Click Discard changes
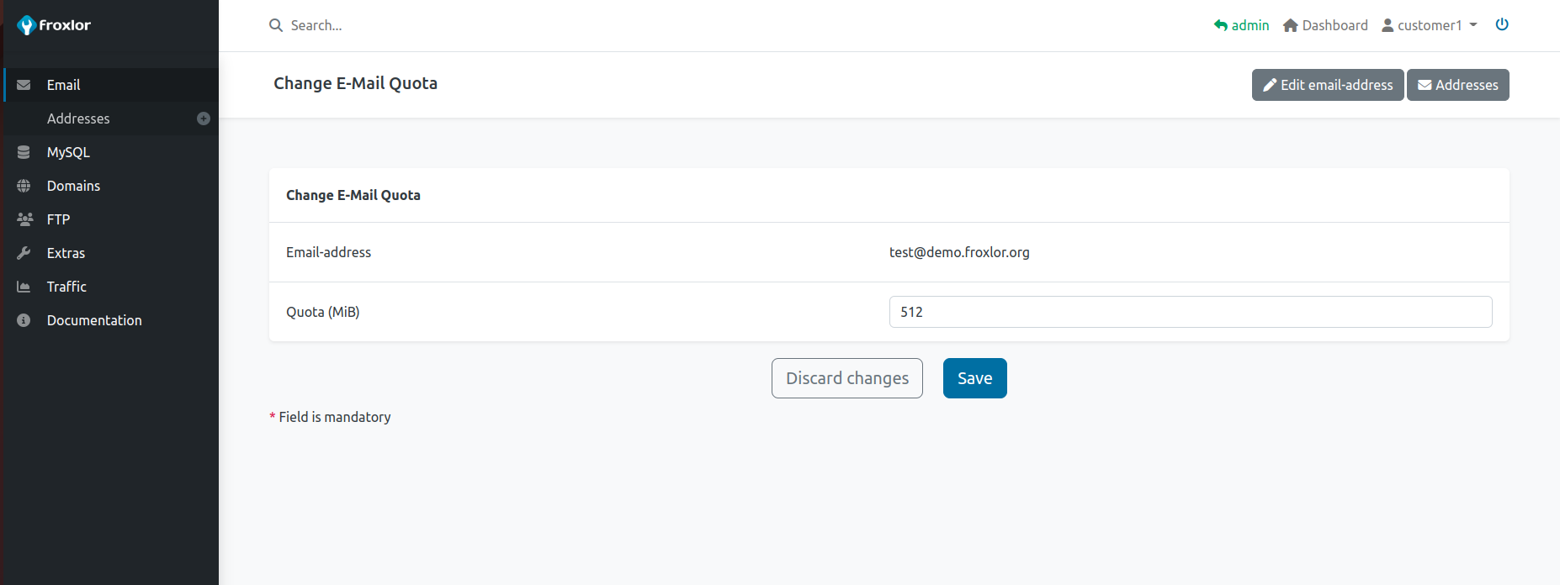The image size is (1560, 585). [x=846, y=378]
